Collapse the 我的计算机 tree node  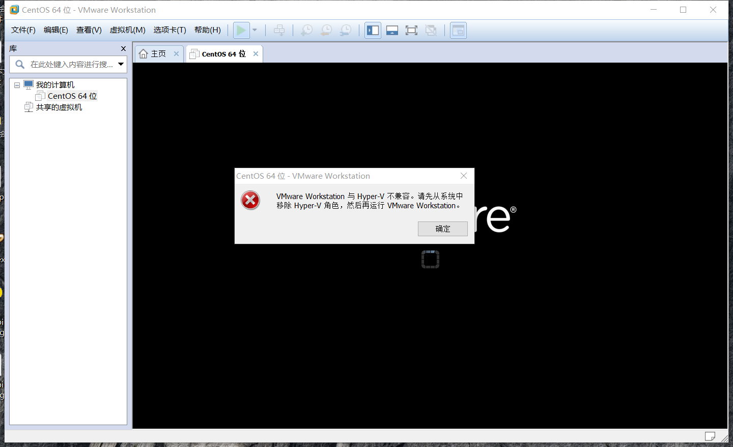(17, 85)
